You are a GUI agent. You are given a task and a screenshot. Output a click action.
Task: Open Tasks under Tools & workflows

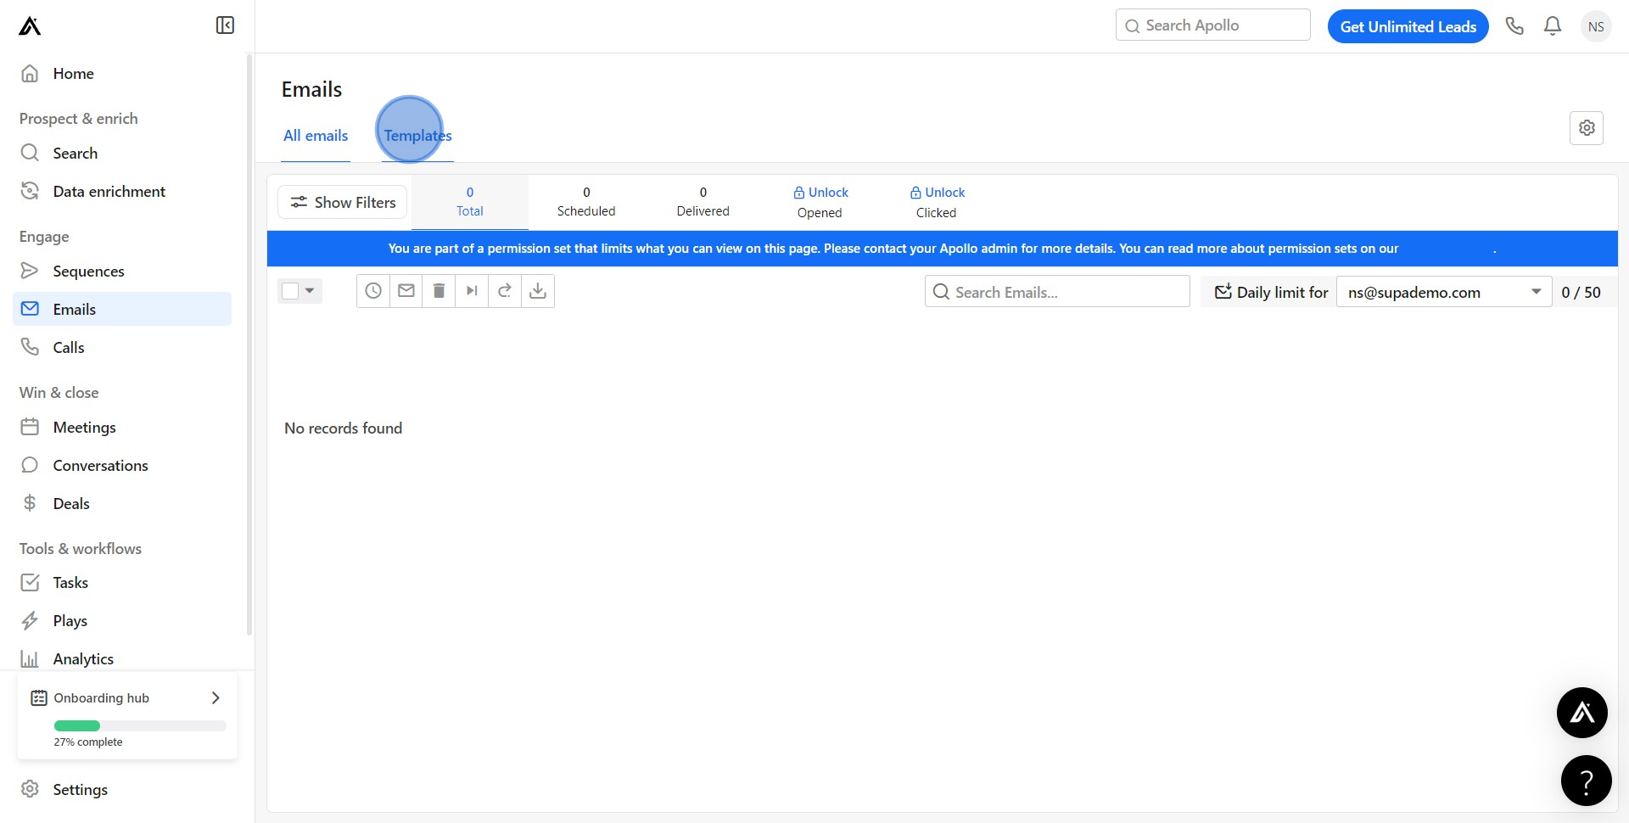[122, 583]
